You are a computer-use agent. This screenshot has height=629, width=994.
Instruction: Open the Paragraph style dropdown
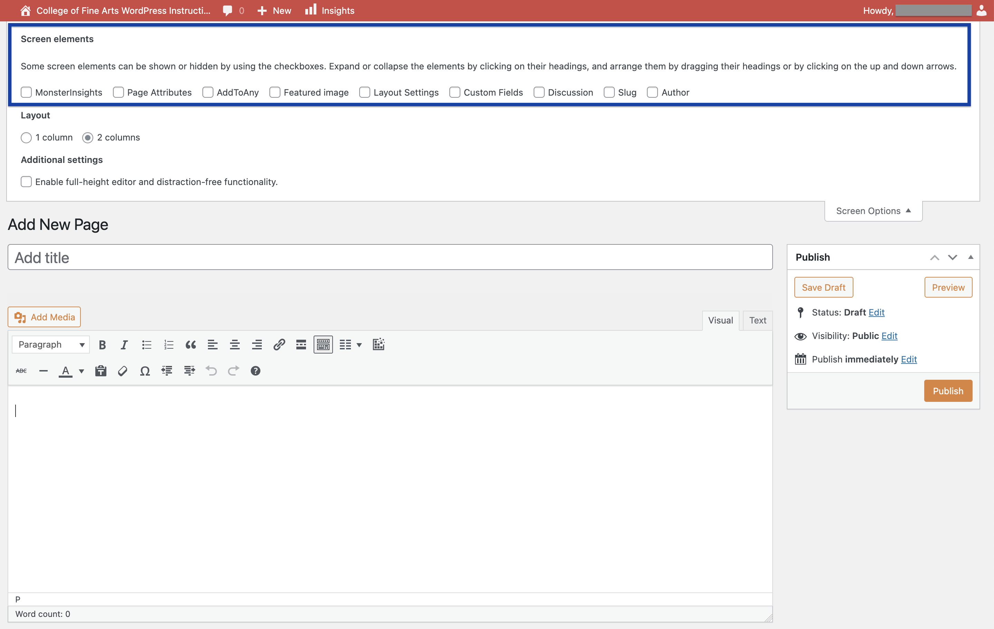(x=50, y=344)
